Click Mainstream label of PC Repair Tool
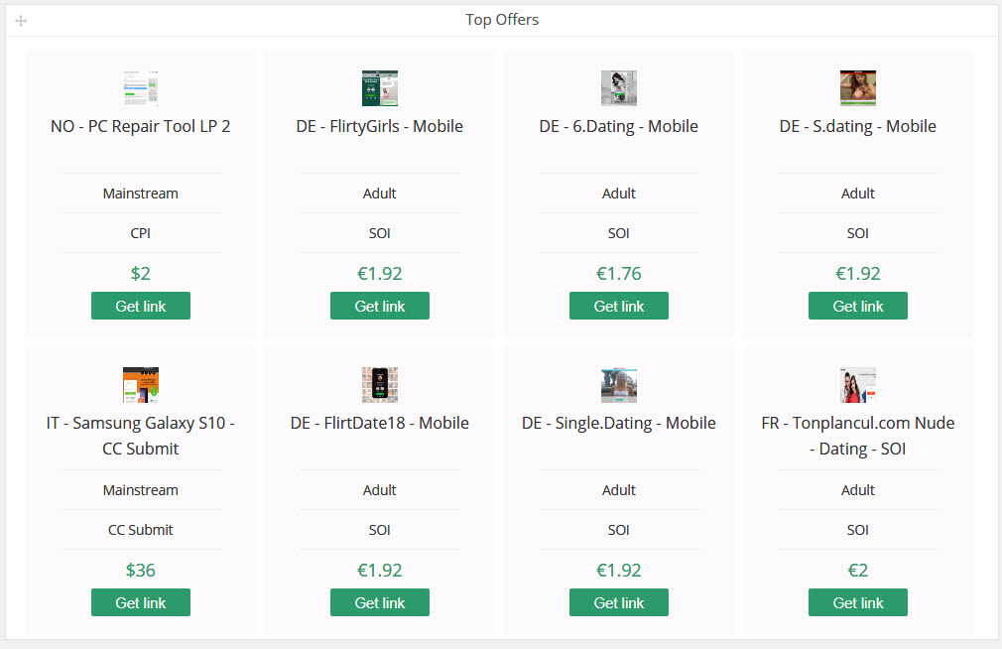 [x=141, y=194]
